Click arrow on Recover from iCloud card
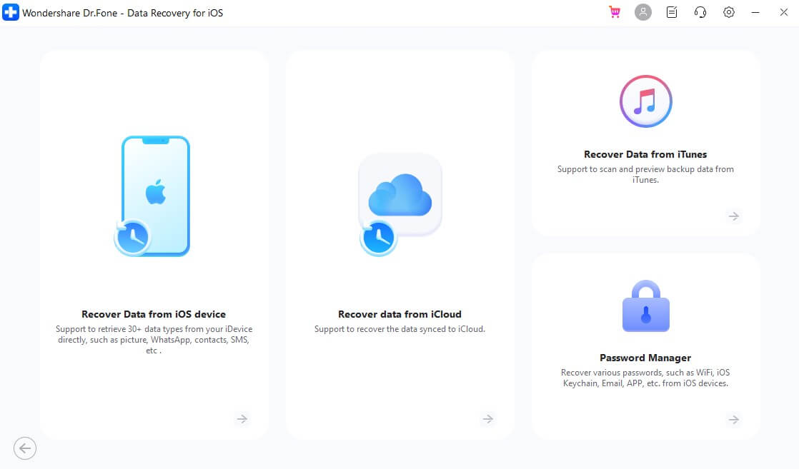The width and height of the screenshot is (799, 469). tap(488, 419)
